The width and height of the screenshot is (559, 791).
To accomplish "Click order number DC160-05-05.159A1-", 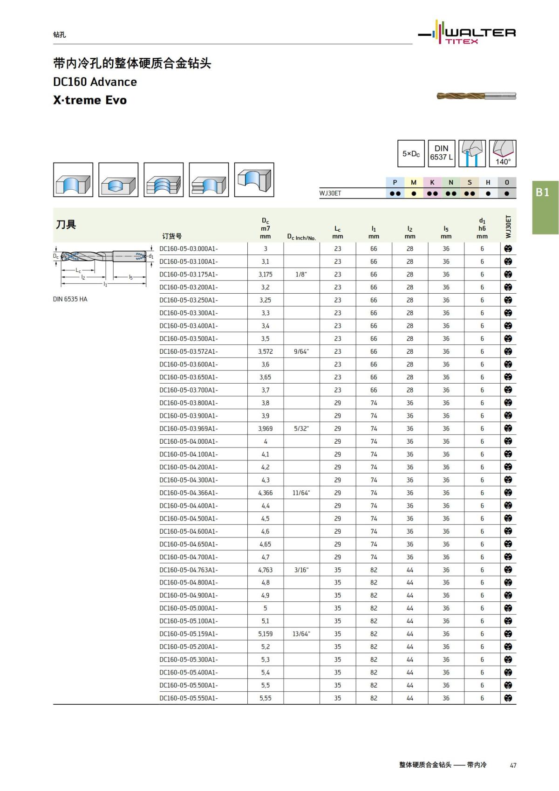I will (x=189, y=634).
